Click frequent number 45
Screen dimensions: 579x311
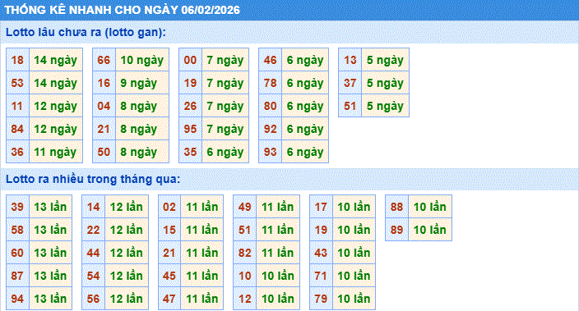[x=169, y=275]
